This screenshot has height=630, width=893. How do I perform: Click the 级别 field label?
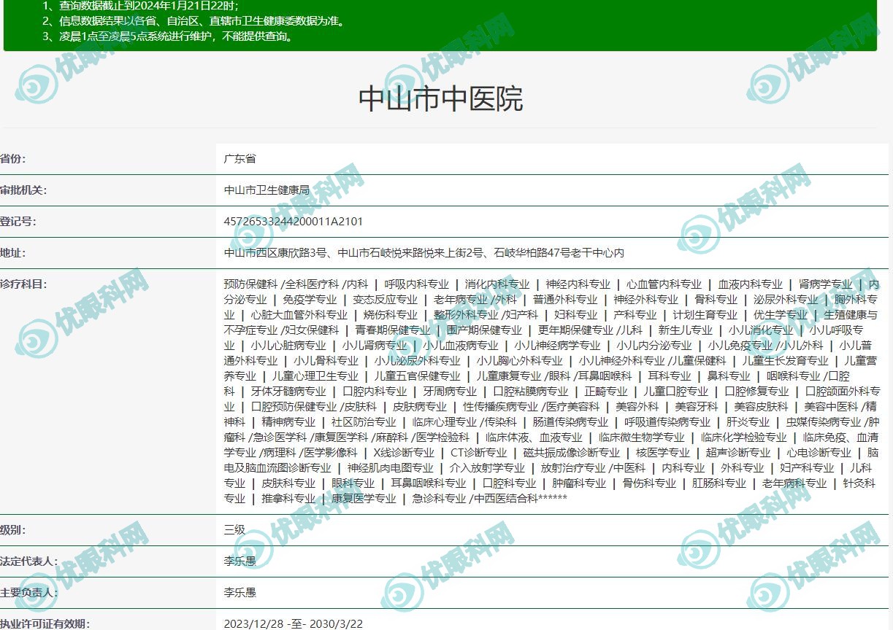tap(13, 530)
